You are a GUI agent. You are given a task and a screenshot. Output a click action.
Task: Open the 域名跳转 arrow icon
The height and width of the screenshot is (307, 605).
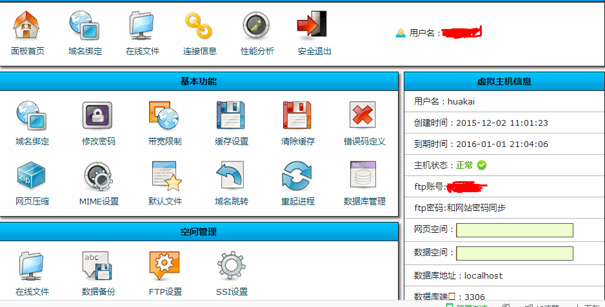(x=230, y=175)
